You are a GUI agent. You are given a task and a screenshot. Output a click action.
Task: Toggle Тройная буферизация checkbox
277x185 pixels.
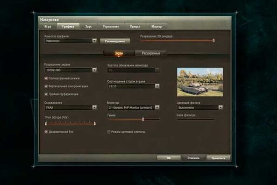(x=46, y=94)
